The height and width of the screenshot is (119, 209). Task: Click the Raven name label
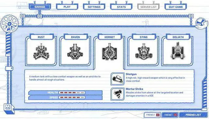pos(75,37)
